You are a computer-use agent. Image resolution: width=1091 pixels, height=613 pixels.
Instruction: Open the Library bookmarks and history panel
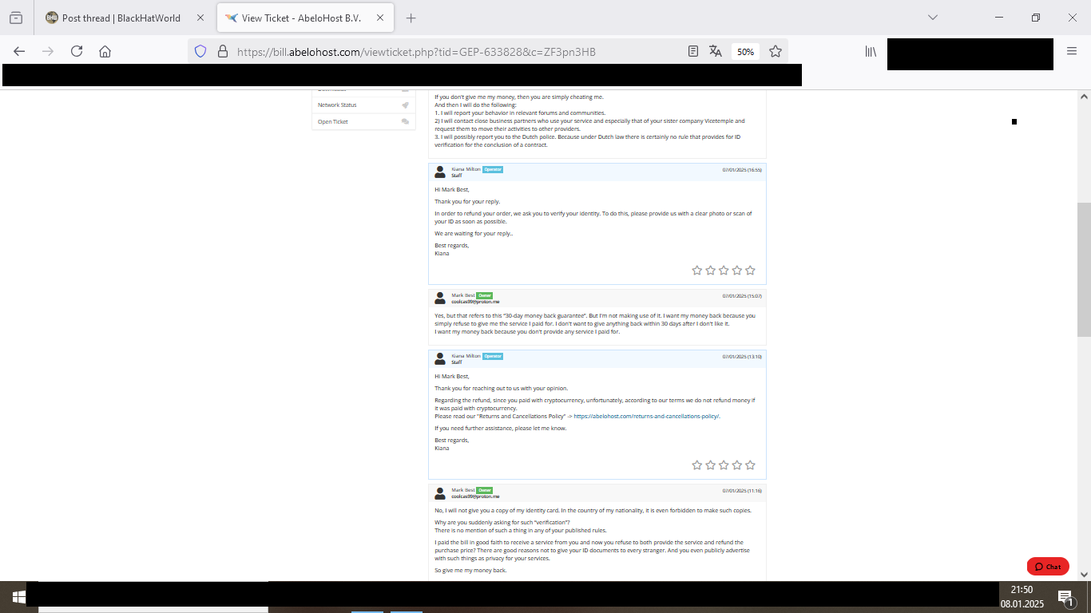pos(871,51)
